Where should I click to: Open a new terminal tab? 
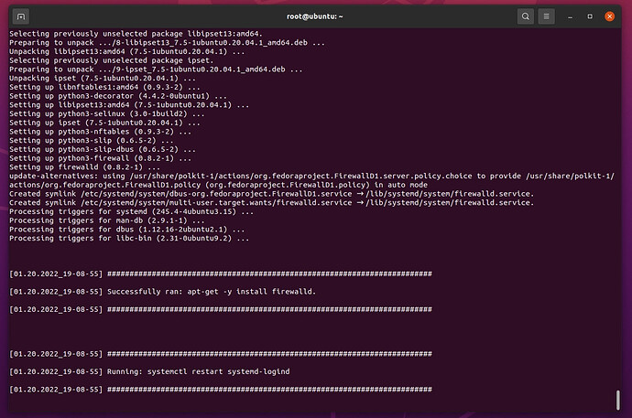[x=21, y=16]
